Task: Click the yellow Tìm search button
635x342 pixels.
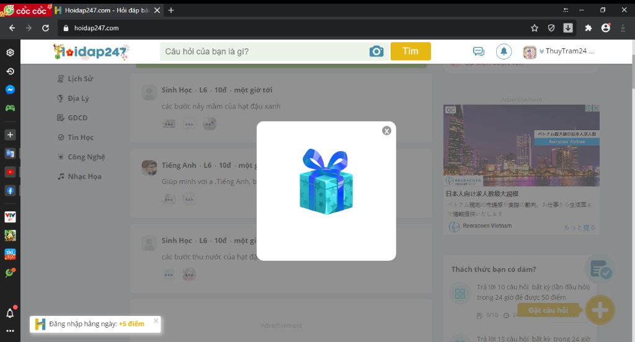Action: [411, 51]
